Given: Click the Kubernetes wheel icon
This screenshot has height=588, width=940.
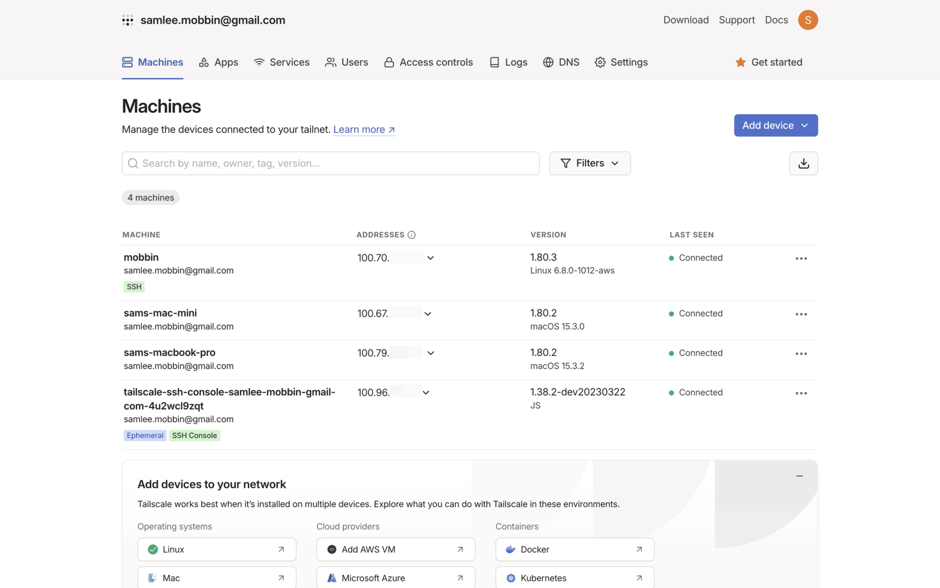Looking at the screenshot, I should click(511, 578).
